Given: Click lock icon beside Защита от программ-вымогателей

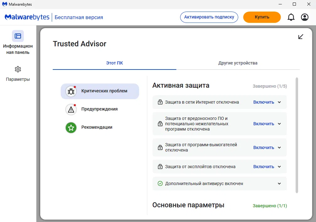Looking at the screenshot, I should point(160,147).
